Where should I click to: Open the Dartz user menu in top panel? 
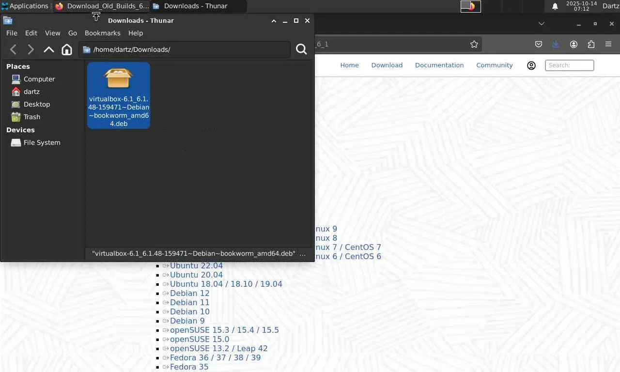pyautogui.click(x=611, y=6)
